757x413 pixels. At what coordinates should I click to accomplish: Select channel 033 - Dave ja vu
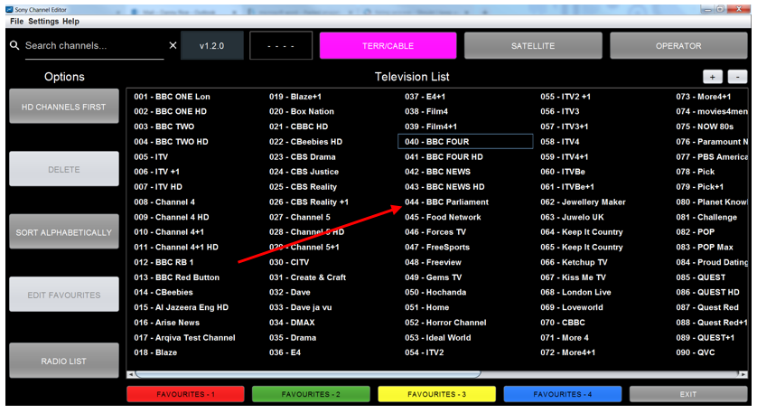[x=300, y=307]
